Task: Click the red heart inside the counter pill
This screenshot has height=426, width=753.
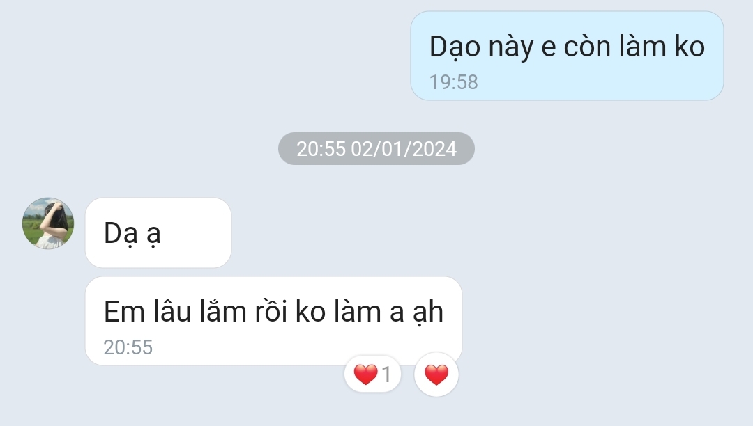Action: (365, 374)
